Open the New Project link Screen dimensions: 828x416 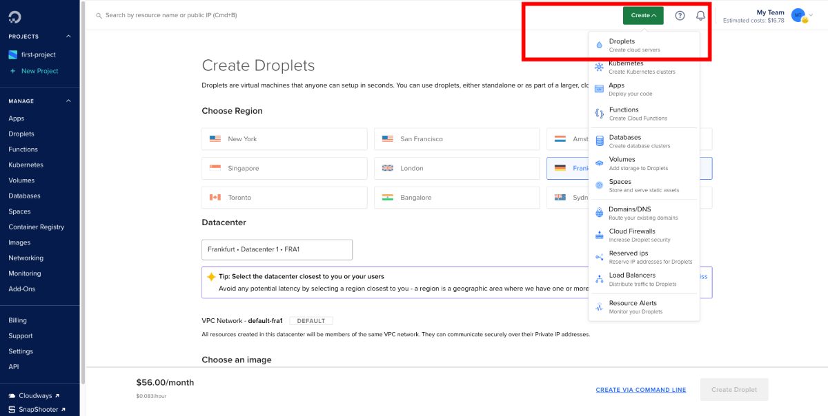point(40,71)
